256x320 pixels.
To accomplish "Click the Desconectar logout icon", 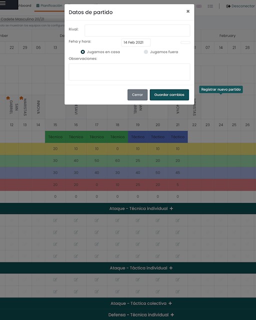I will pos(228,6).
